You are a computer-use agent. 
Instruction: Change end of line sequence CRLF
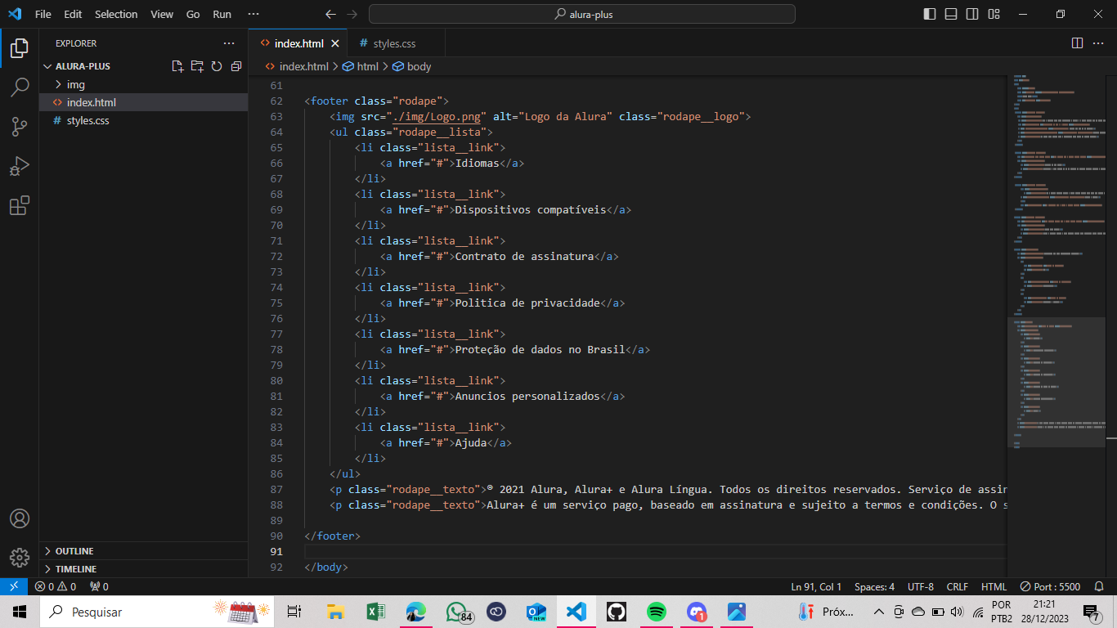tap(958, 586)
